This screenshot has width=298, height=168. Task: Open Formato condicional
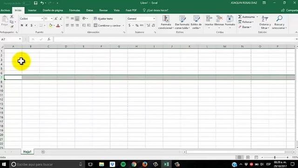click(166, 22)
